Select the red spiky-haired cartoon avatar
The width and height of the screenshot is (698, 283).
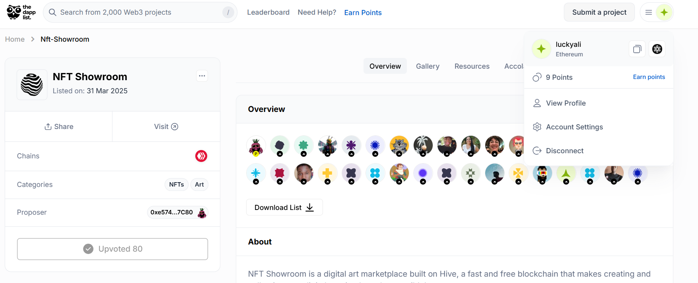click(x=517, y=146)
